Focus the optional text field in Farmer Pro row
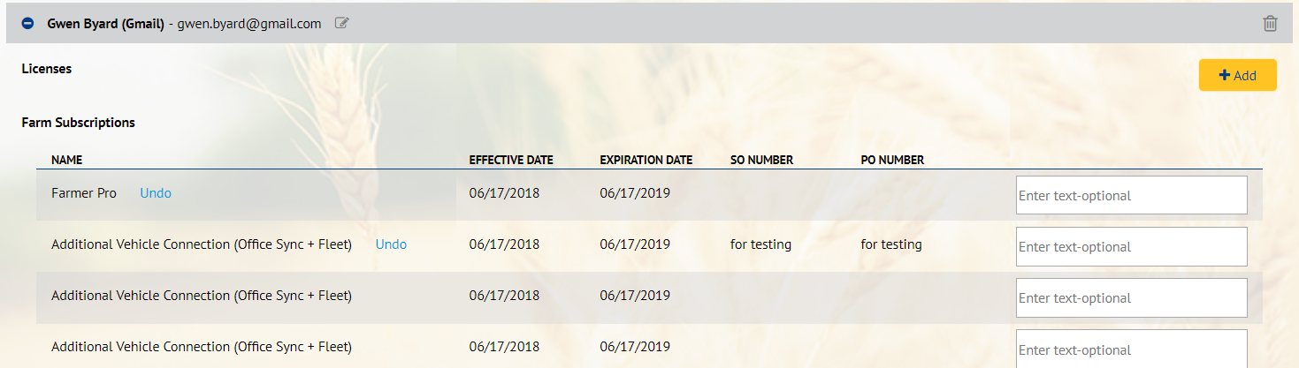Viewport: 1299px width, 368px height. [1131, 195]
